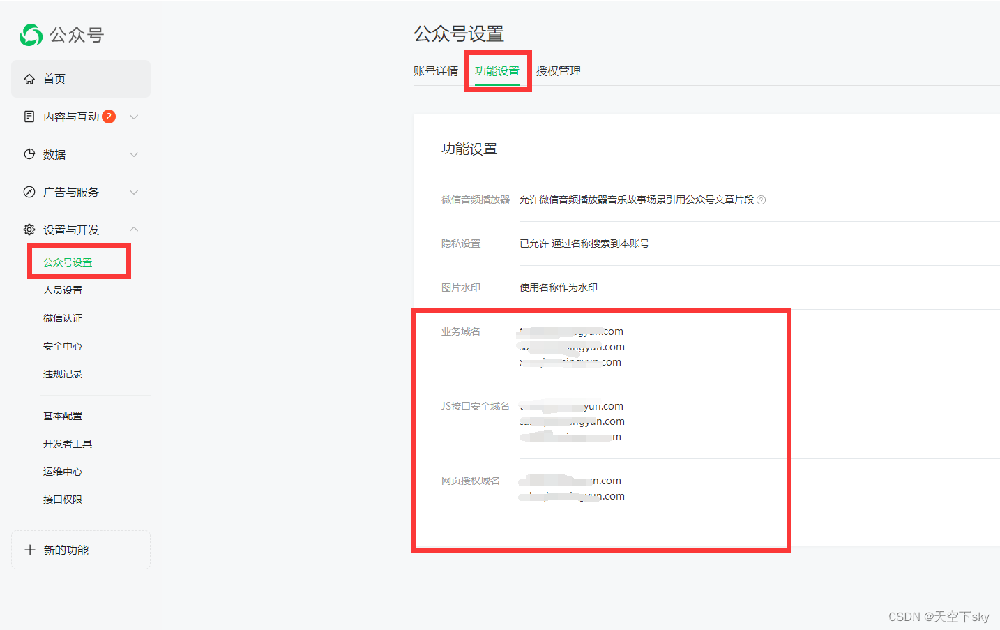The image size is (1000, 630).
Task: Click the text 使用名称作为水印
Action: click(x=559, y=287)
